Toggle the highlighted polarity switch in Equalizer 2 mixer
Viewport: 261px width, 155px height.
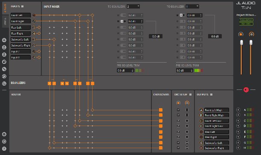(123, 21)
